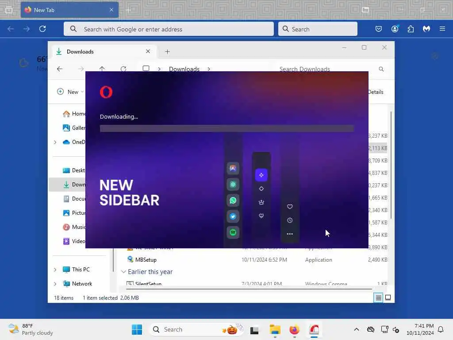This screenshot has height=340, width=453.
Task: Reload the page in Firefox
Action: [42, 29]
